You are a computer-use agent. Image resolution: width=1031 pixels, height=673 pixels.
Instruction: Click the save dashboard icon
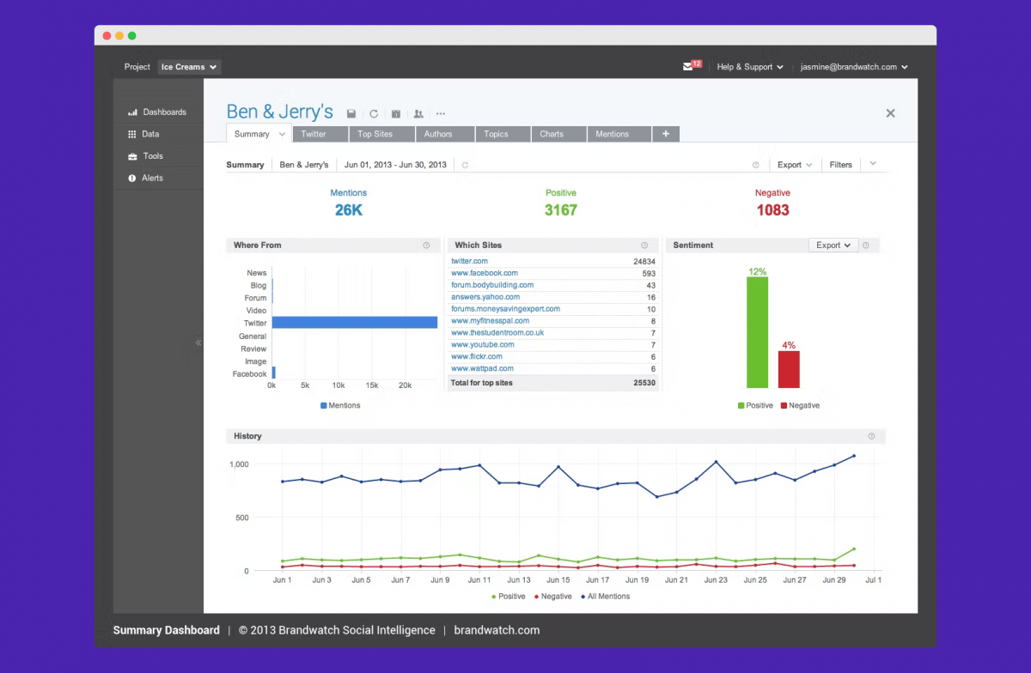point(351,113)
